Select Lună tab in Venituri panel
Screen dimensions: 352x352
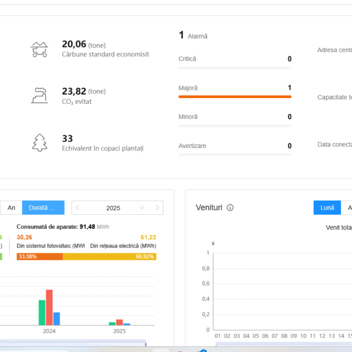point(327,208)
